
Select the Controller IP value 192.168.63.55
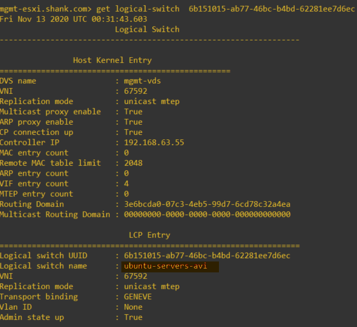coord(154,143)
